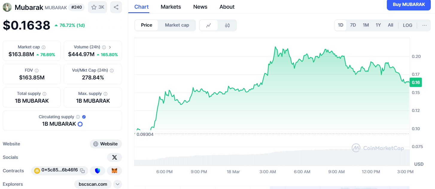Click the blue shield wallet icon
The image size is (435, 189).
[98, 171]
